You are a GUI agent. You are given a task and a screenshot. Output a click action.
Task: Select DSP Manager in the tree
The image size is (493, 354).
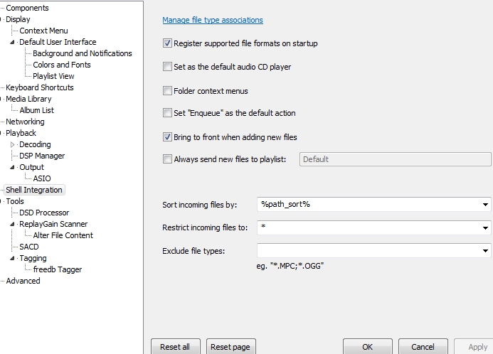pyautogui.click(x=42, y=156)
